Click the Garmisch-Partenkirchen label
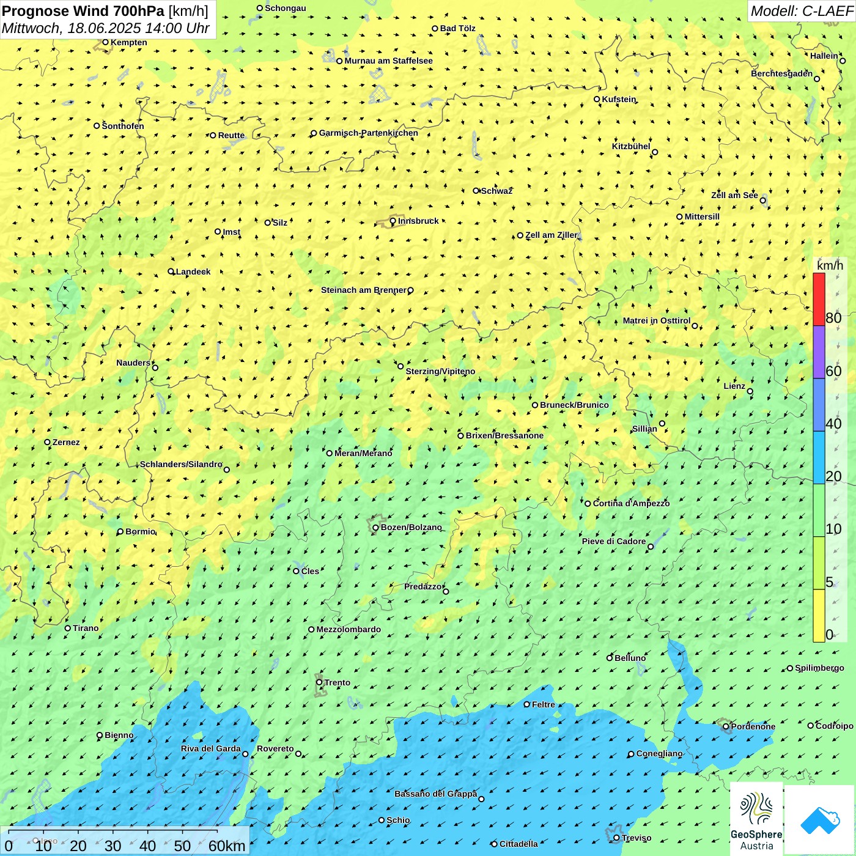 click(x=369, y=133)
